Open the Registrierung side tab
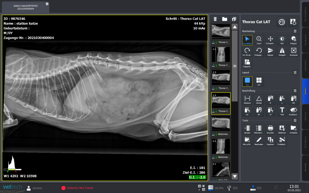The width and height of the screenshot is (309, 193). pyautogui.click(x=305, y=14)
